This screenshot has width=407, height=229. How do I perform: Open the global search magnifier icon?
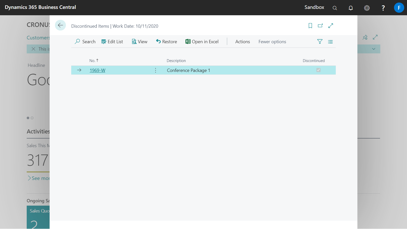335,8
